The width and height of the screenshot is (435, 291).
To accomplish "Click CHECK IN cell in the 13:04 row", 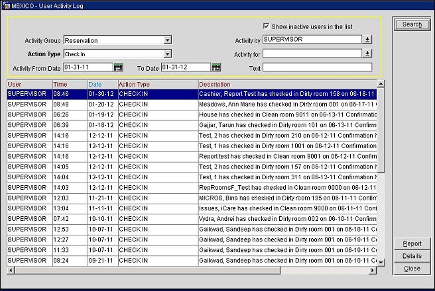I will [158, 208].
